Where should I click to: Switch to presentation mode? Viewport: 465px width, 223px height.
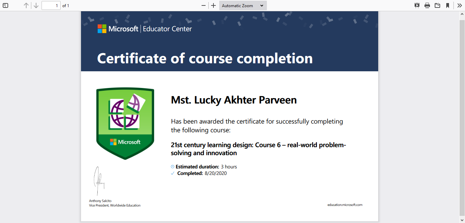coord(417,5)
